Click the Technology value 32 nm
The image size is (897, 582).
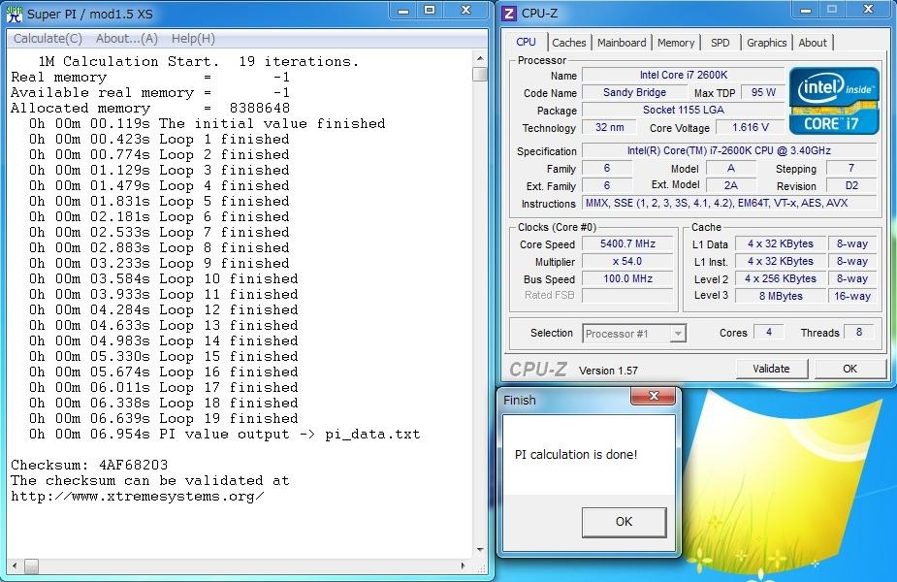(609, 127)
